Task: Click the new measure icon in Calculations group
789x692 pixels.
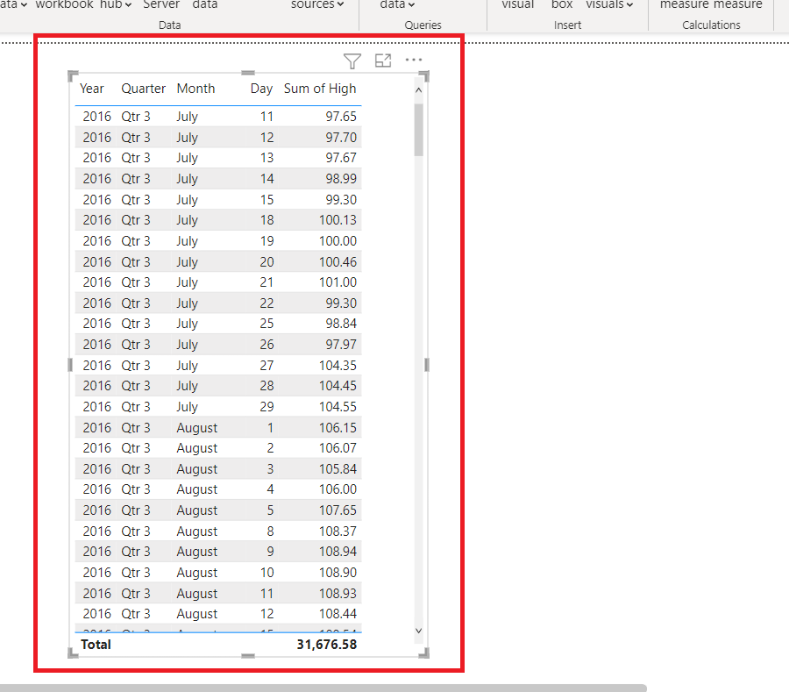Action: coord(690,5)
